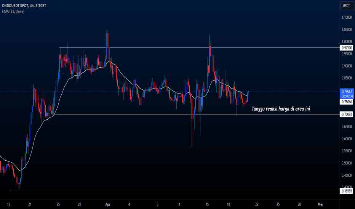Click the Mei date label on time axis

pos(320,204)
